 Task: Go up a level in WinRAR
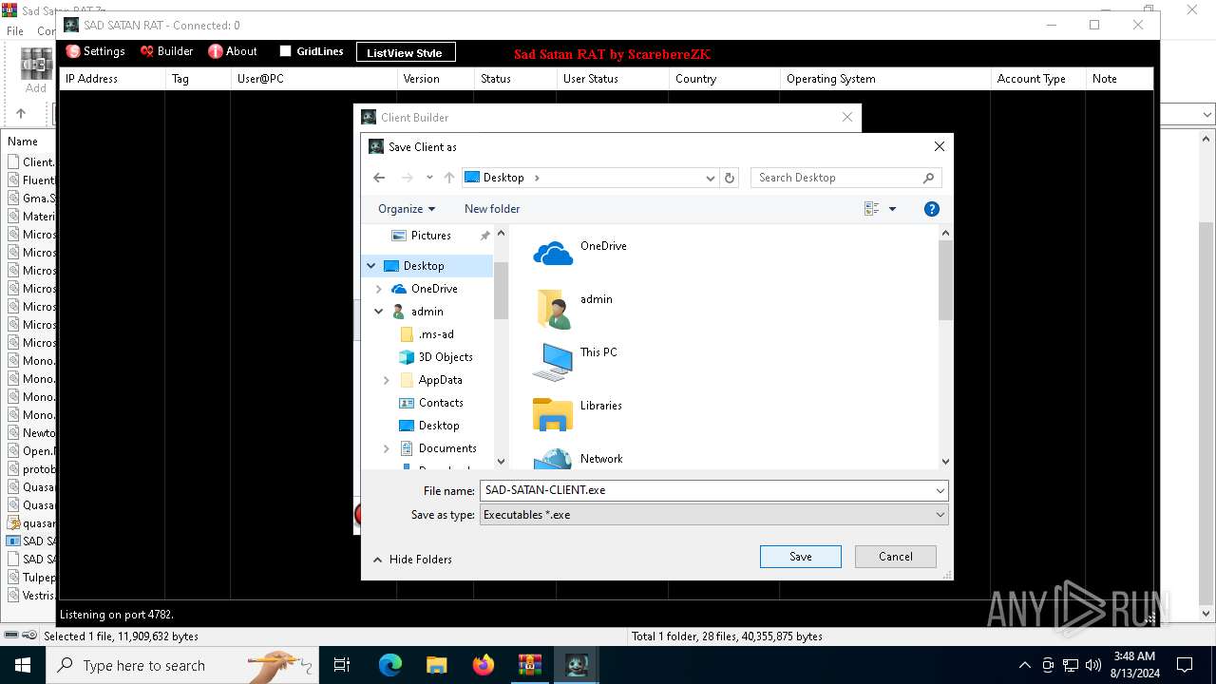coord(21,113)
